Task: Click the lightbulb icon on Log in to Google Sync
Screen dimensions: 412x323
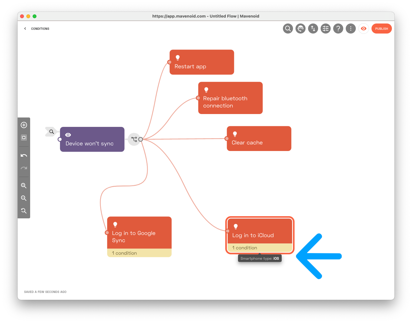Action: [115, 225]
